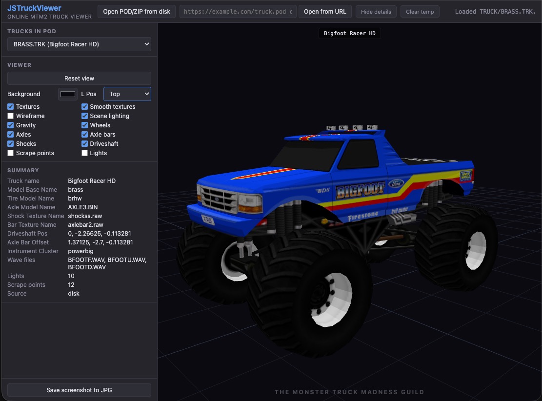The image size is (542, 401).
Task: Select the Truck name value Bigfoot Racer HD
Action: click(92, 181)
